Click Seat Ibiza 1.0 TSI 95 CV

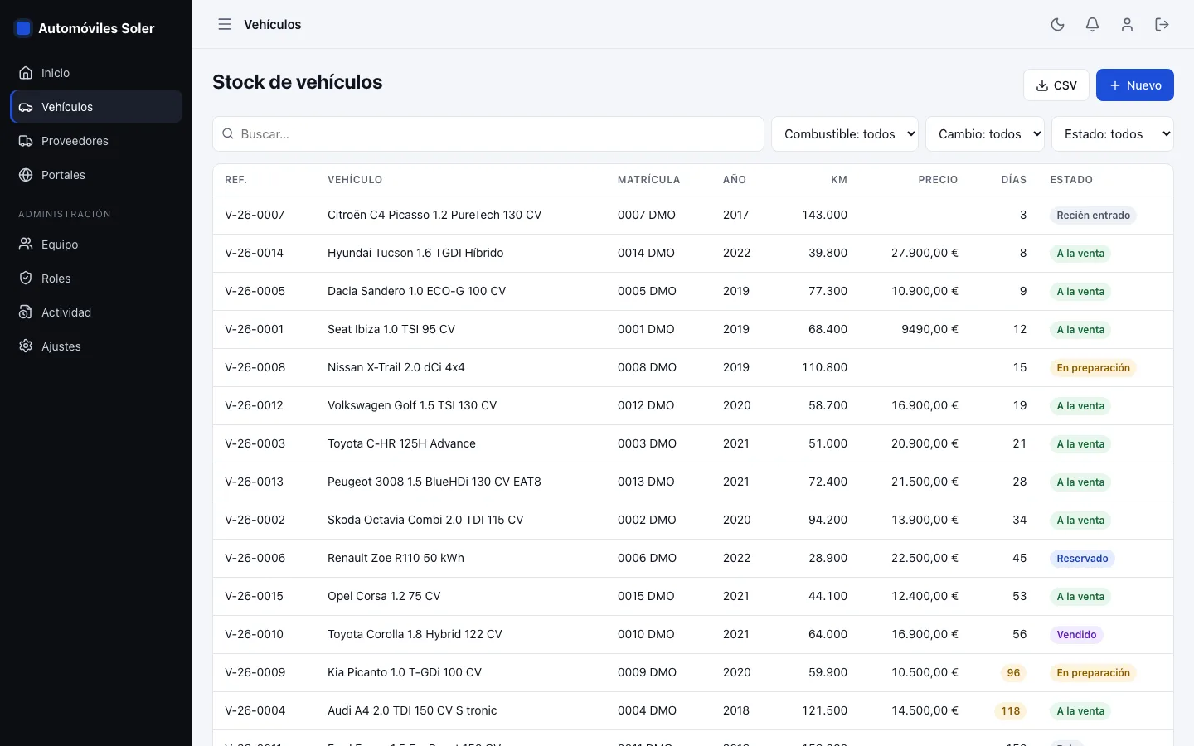click(x=391, y=329)
